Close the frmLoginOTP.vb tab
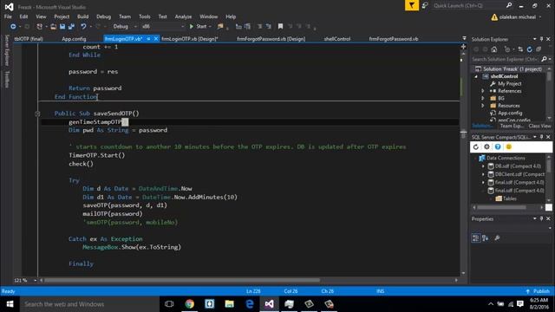The image size is (555, 312). [x=156, y=39]
